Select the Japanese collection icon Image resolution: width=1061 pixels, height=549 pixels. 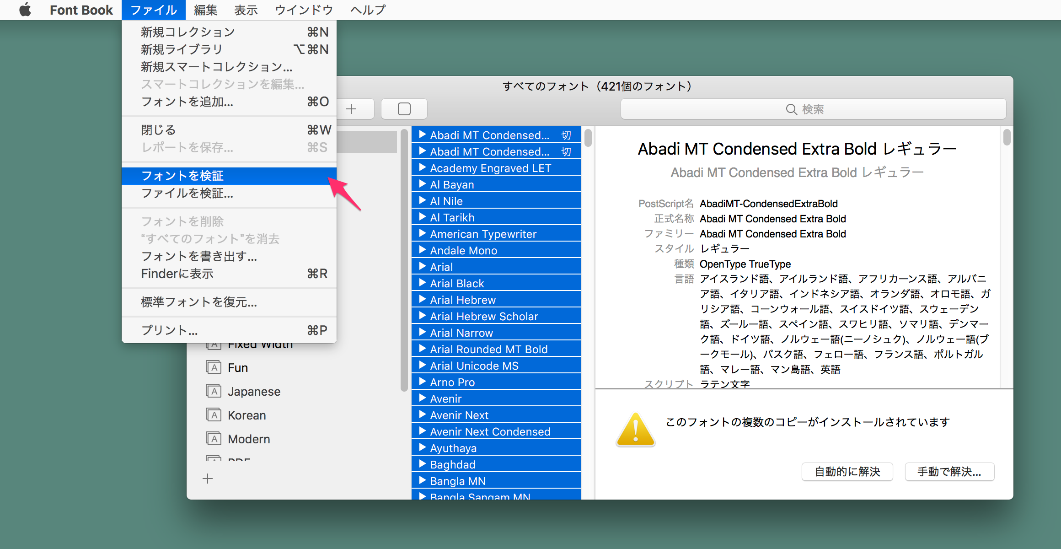(214, 391)
